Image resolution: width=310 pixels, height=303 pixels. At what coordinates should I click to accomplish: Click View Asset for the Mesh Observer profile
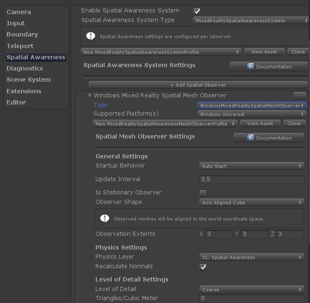coord(260,124)
